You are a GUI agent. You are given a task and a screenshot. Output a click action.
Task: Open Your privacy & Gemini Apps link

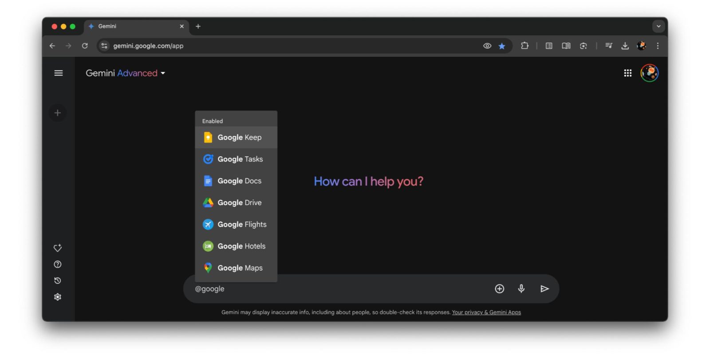coord(486,312)
